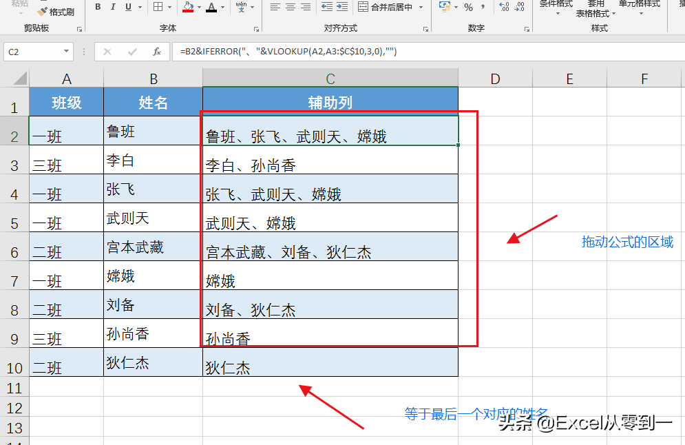The image size is (685, 445).
Task: Click the select-all corner triangle
Action: [x=20, y=79]
